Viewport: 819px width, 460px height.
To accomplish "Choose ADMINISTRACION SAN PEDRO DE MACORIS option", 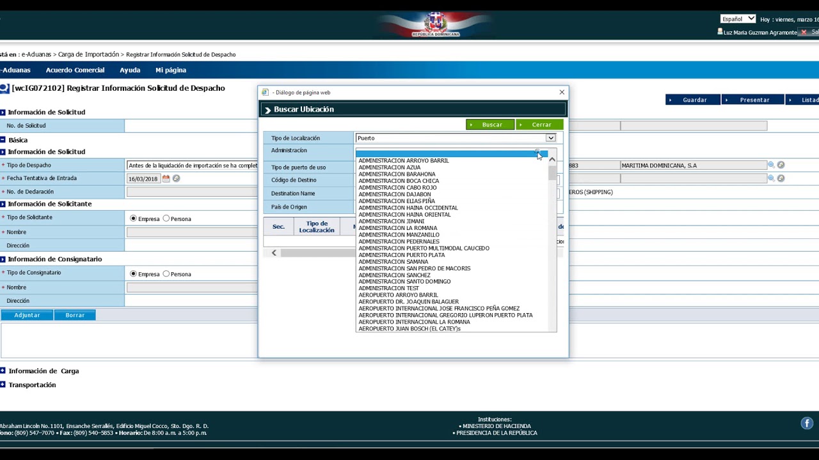I will point(415,268).
